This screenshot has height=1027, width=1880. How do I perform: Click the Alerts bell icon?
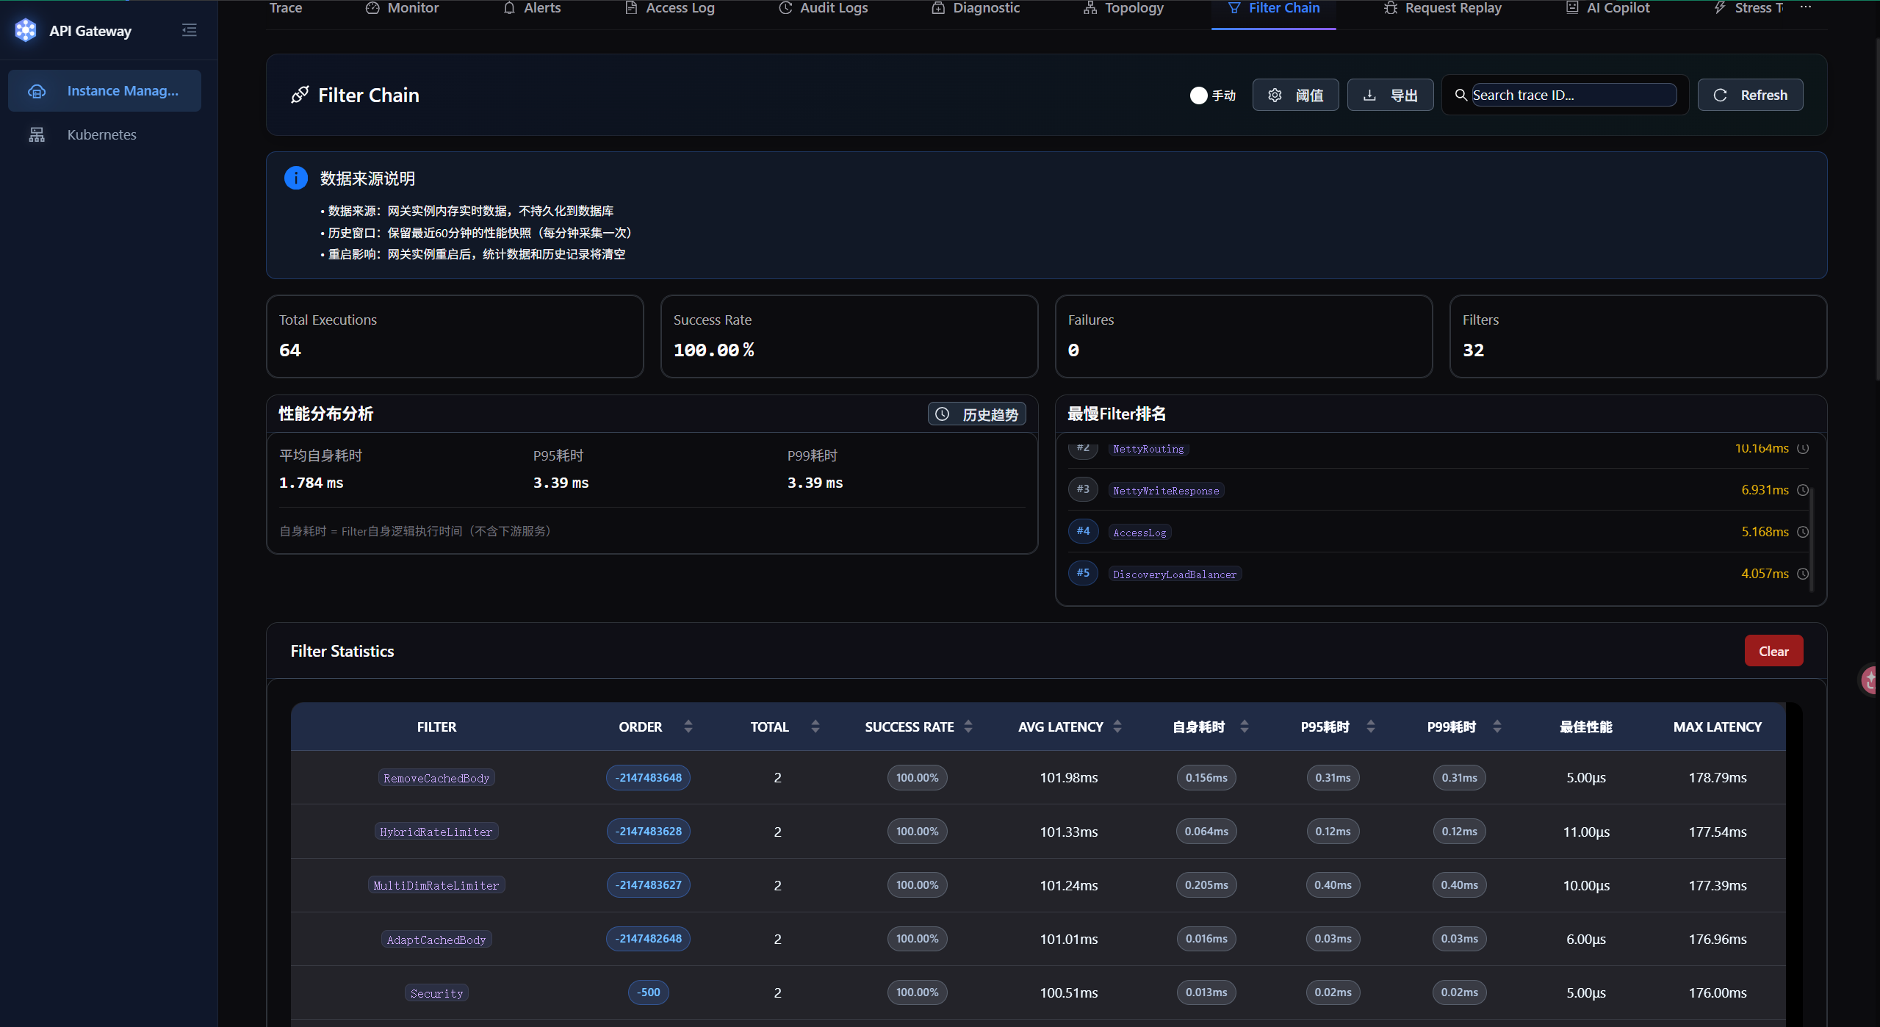click(509, 8)
